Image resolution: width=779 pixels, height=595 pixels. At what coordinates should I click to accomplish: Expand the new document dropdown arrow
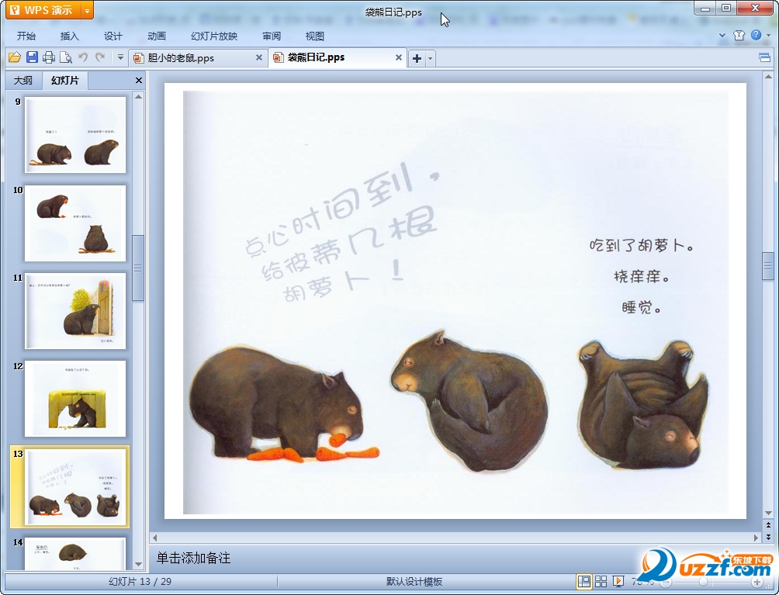point(431,58)
